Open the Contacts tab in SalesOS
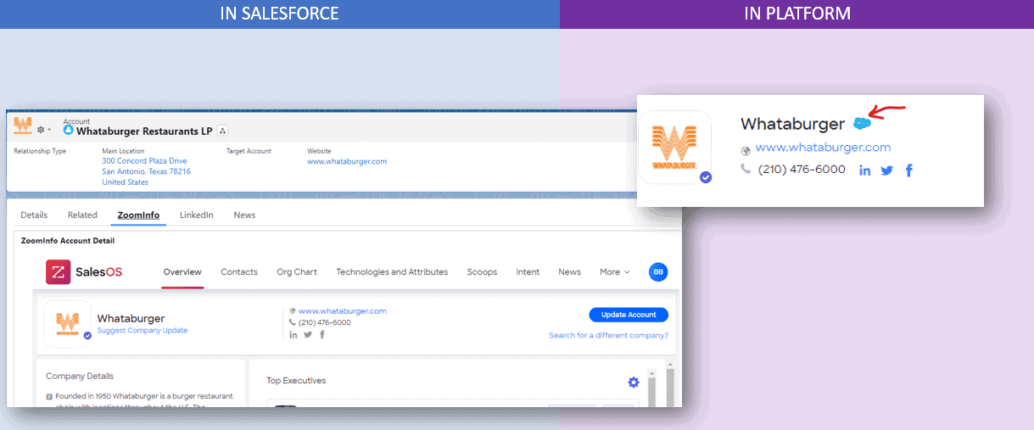1034x430 pixels. [239, 272]
